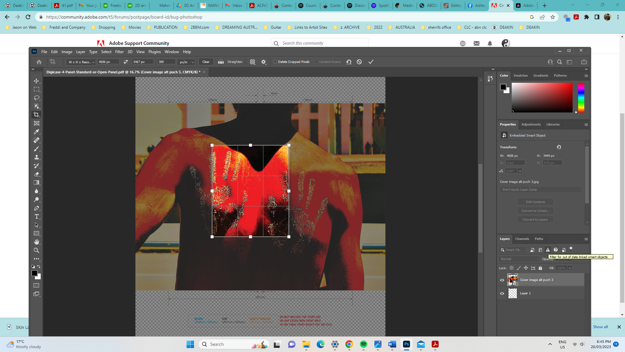Screen dimensions: 625x352
Task: Select the Move tool
Action: [36, 81]
